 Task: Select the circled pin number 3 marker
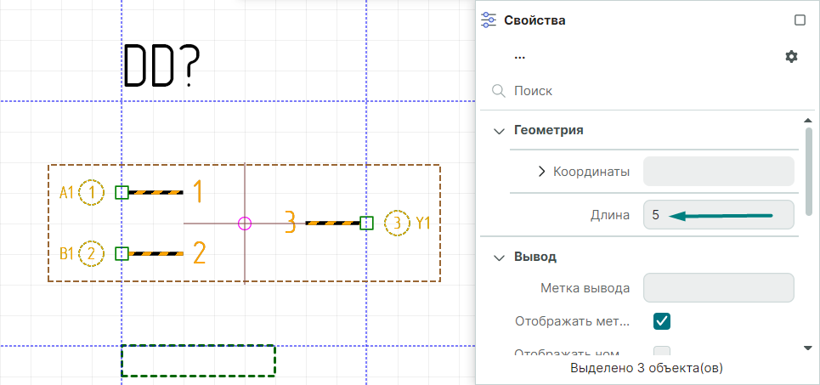(x=397, y=224)
